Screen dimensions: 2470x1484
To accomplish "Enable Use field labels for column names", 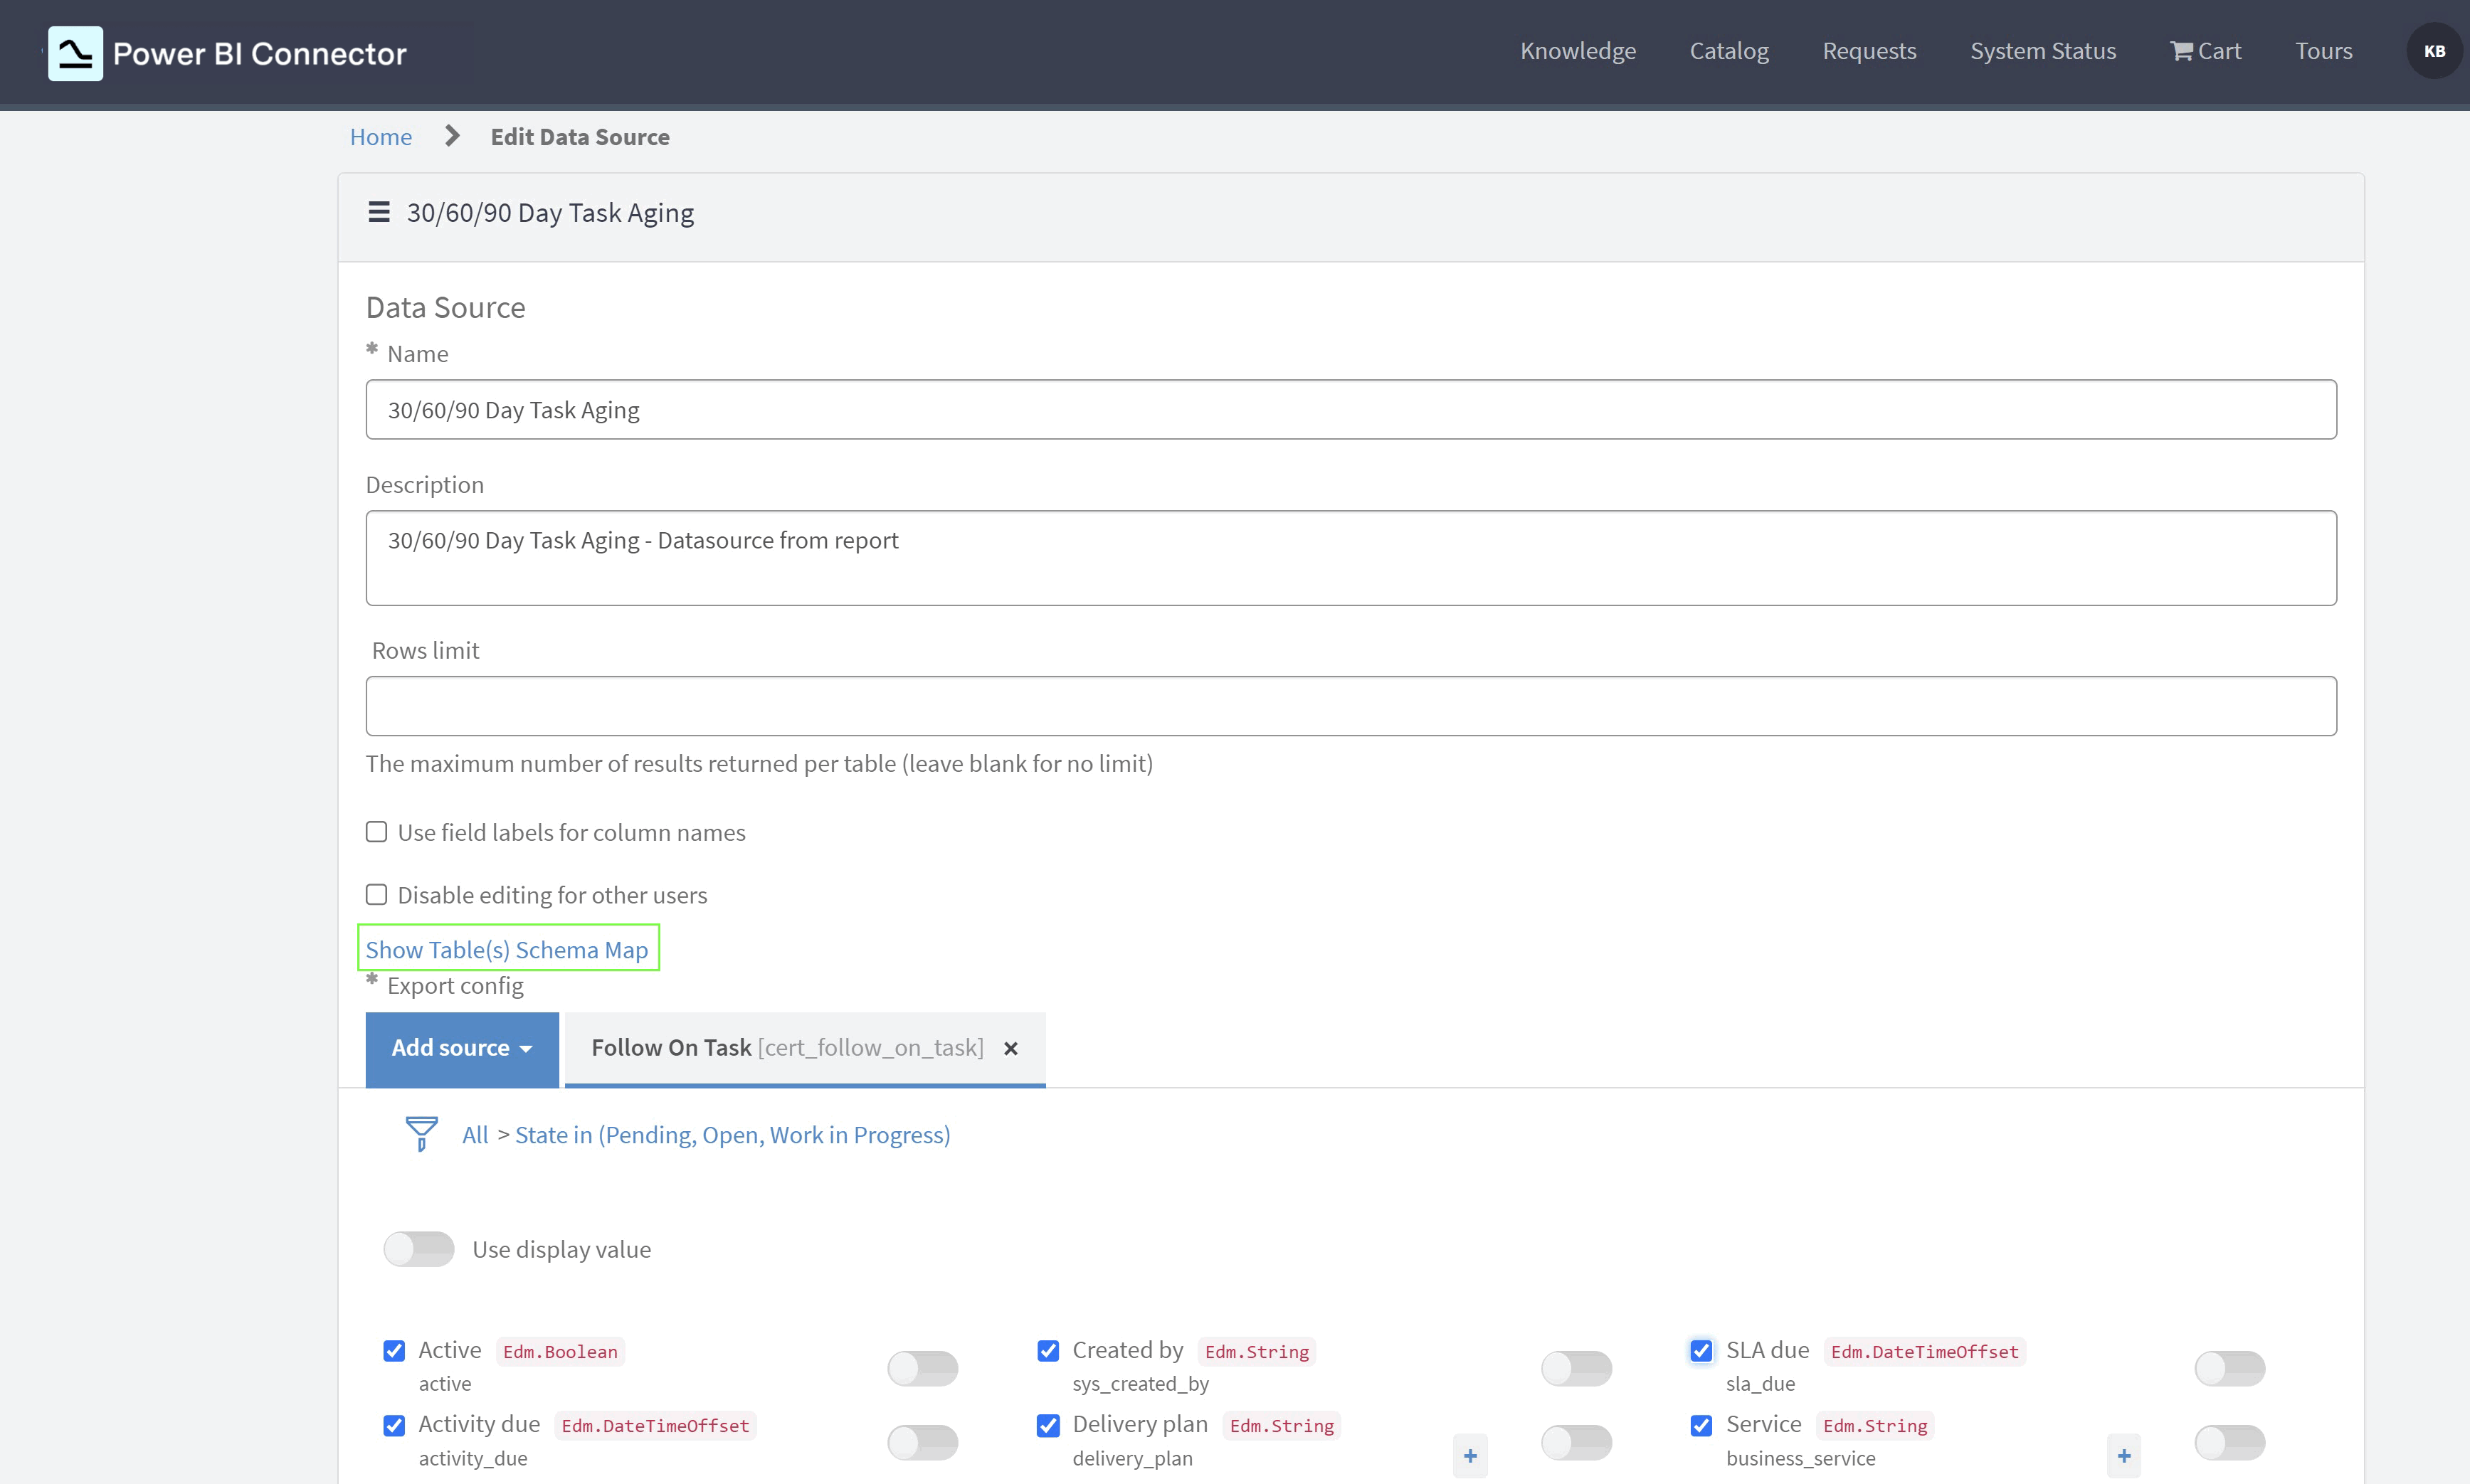I will click(377, 832).
